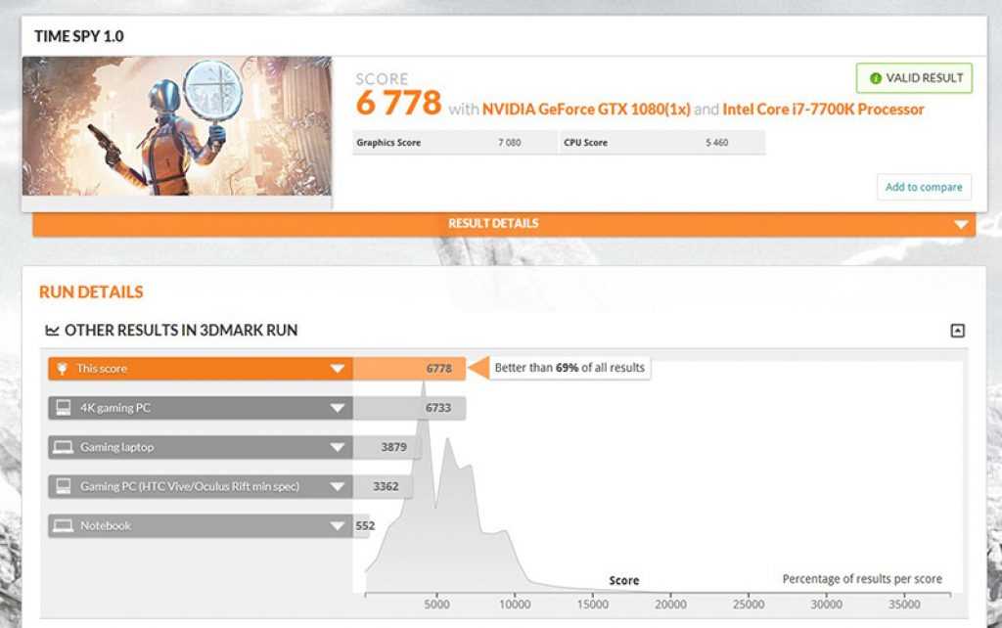The height and width of the screenshot is (628, 1002).
Task: Open the Notebook dropdown arrow
Action: pyautogui.click(x=338, y=526)
